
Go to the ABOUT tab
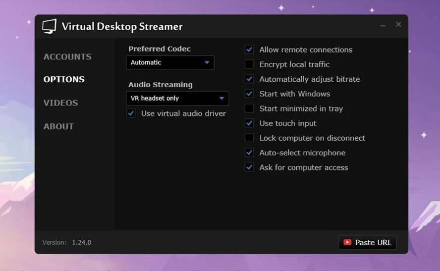[x=58, y=126]
